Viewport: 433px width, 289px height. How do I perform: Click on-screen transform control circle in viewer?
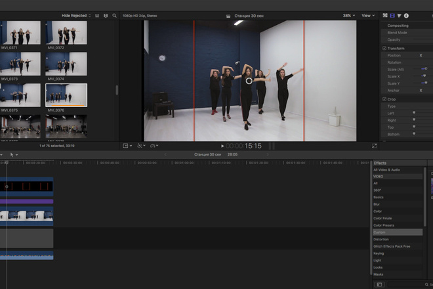coord(249,81)
